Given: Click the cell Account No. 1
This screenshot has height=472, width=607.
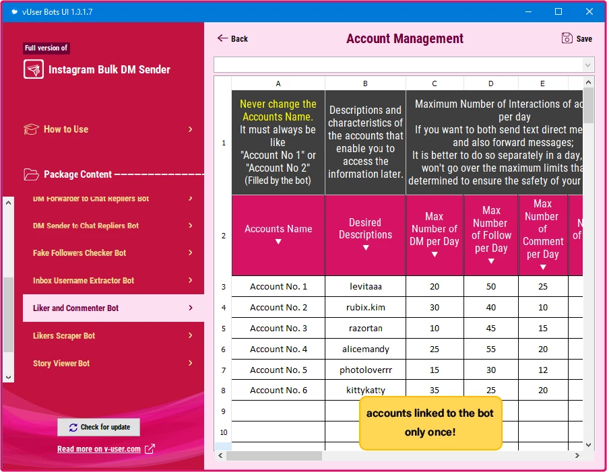Looking at the screenshot, I should coord(278,287).
